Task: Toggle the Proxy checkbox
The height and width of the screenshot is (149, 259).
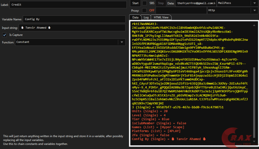Action: 144,10
